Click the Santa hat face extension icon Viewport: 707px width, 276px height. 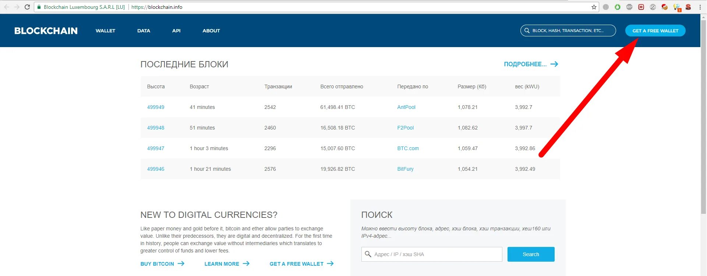665,7
